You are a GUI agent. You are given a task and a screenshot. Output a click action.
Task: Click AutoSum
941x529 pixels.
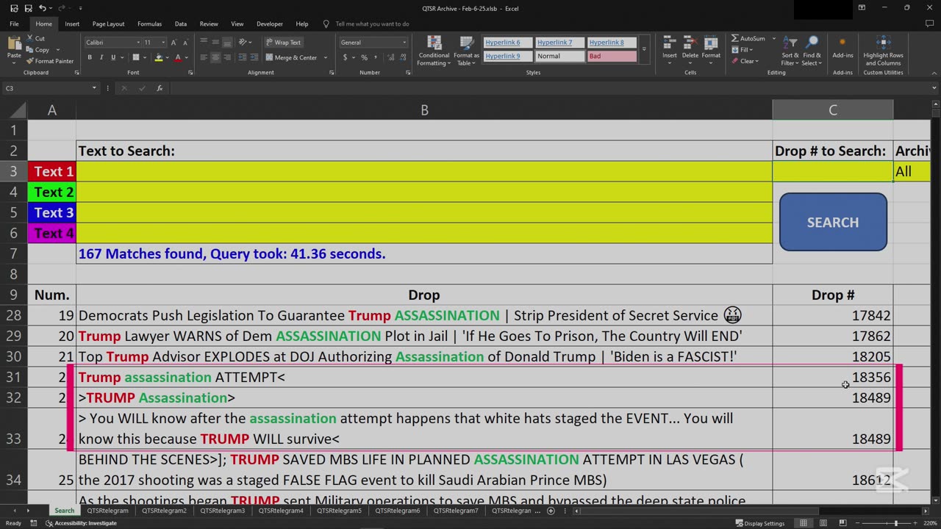coord(748,38)
